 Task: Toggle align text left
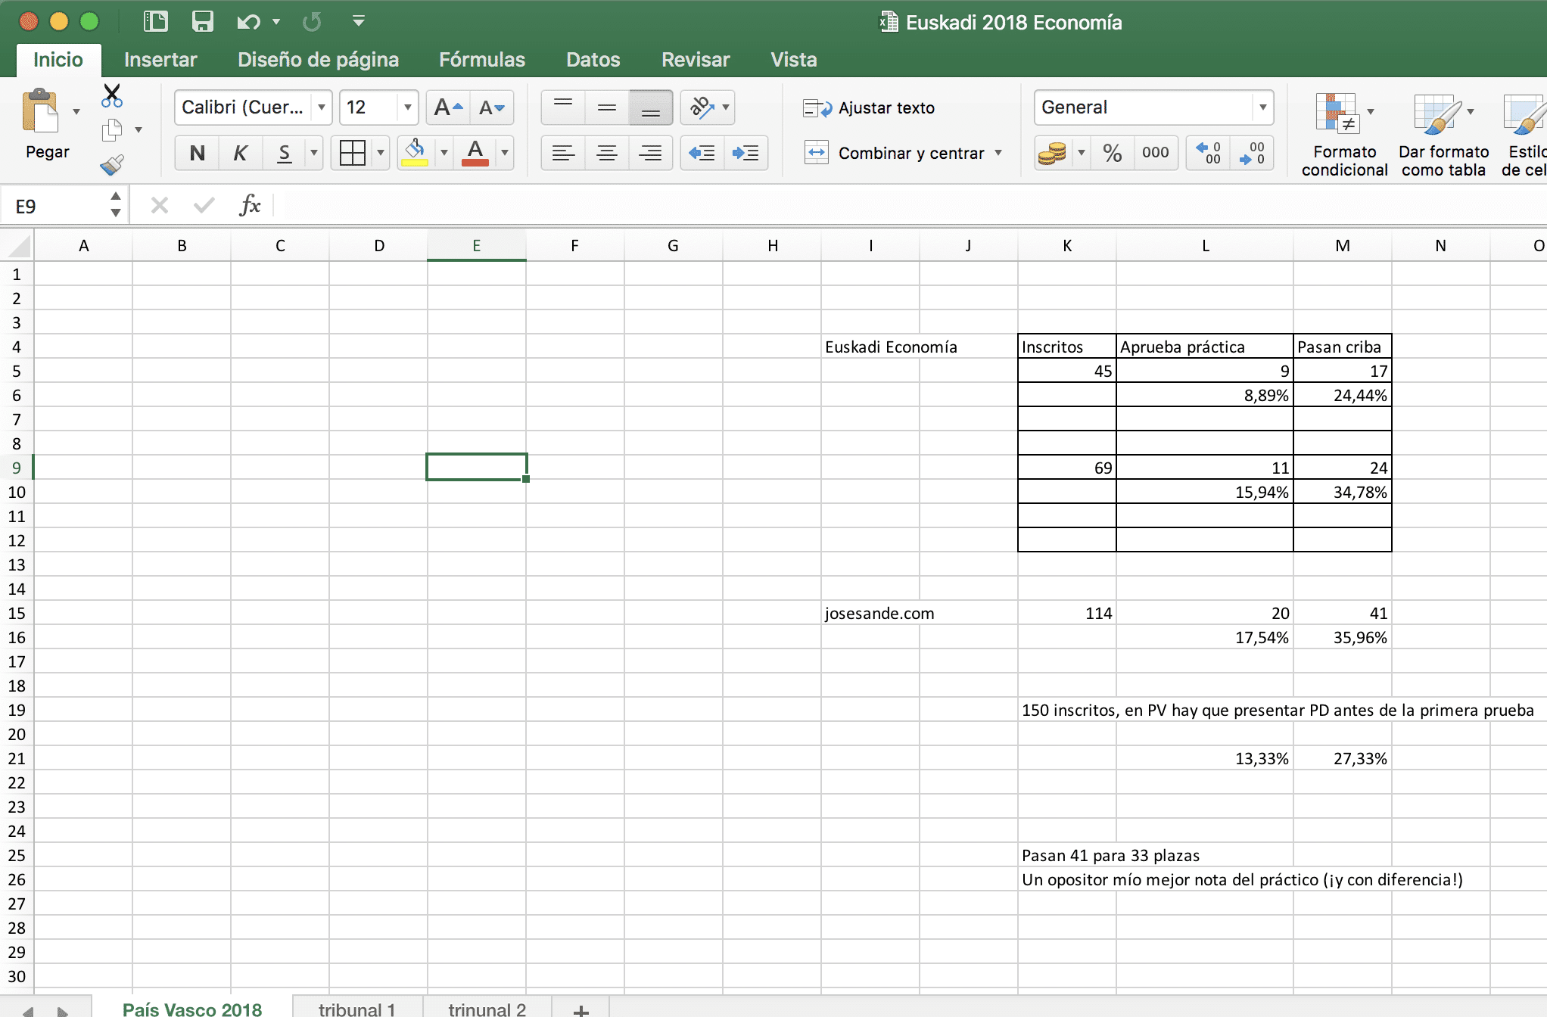tap(563, 153)
